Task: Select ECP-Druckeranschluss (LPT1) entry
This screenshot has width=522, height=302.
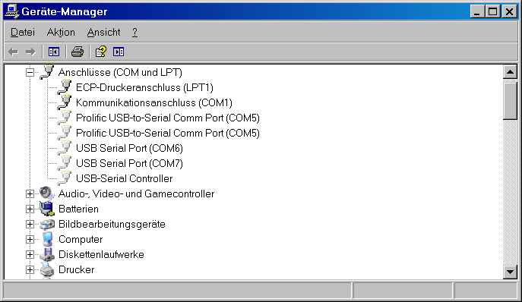Action: click(x=144, y=87)
